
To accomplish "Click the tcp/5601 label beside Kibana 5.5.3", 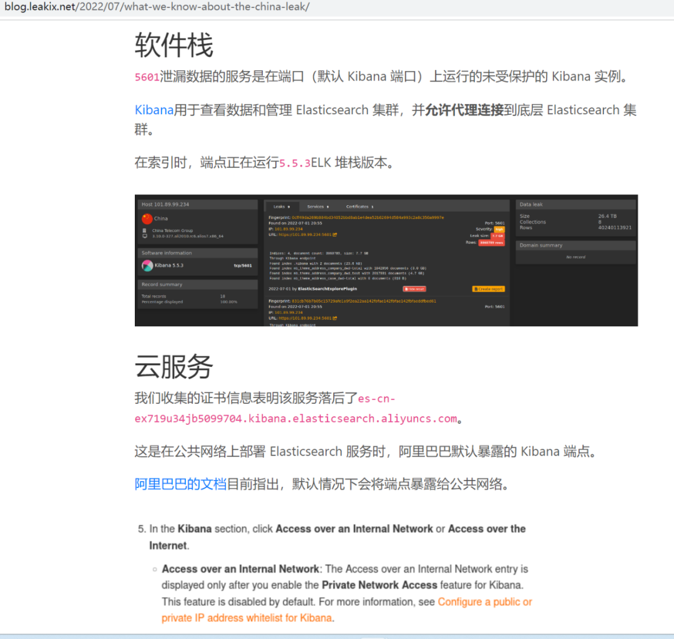I will coord(243,266).
